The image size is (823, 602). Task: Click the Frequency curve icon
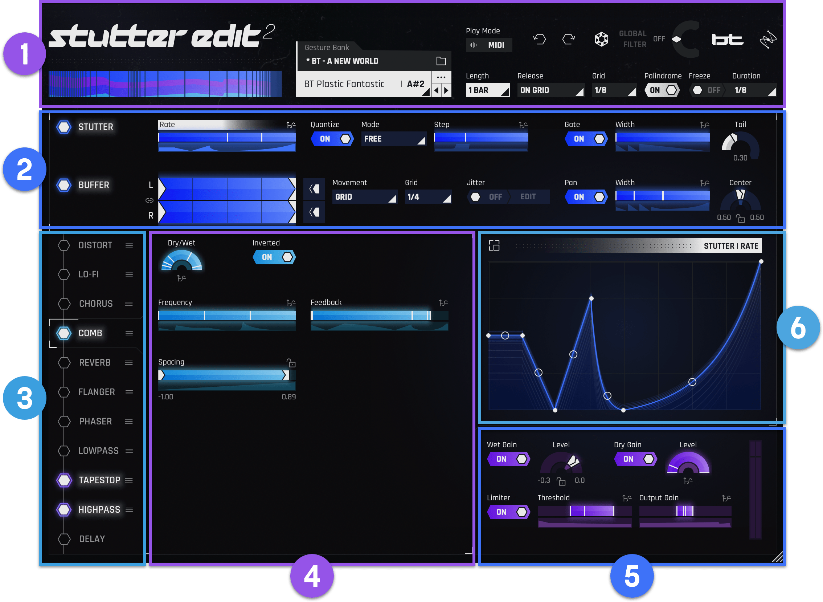291,303
